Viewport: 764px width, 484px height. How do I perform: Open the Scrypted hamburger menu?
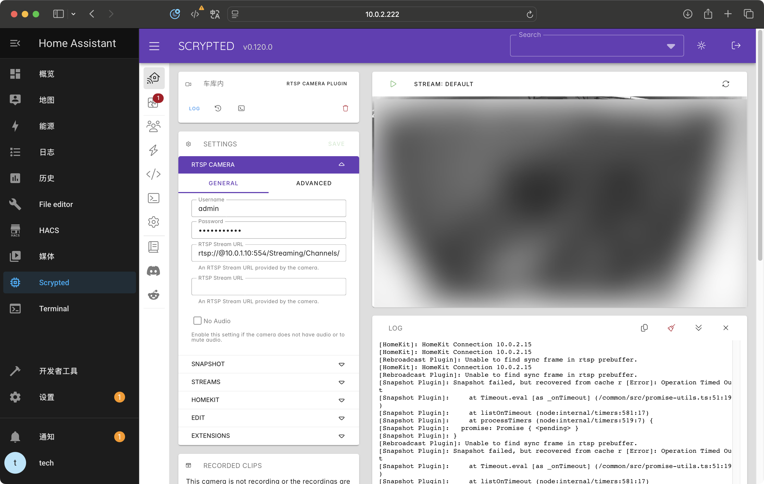[x=154, y=46]
